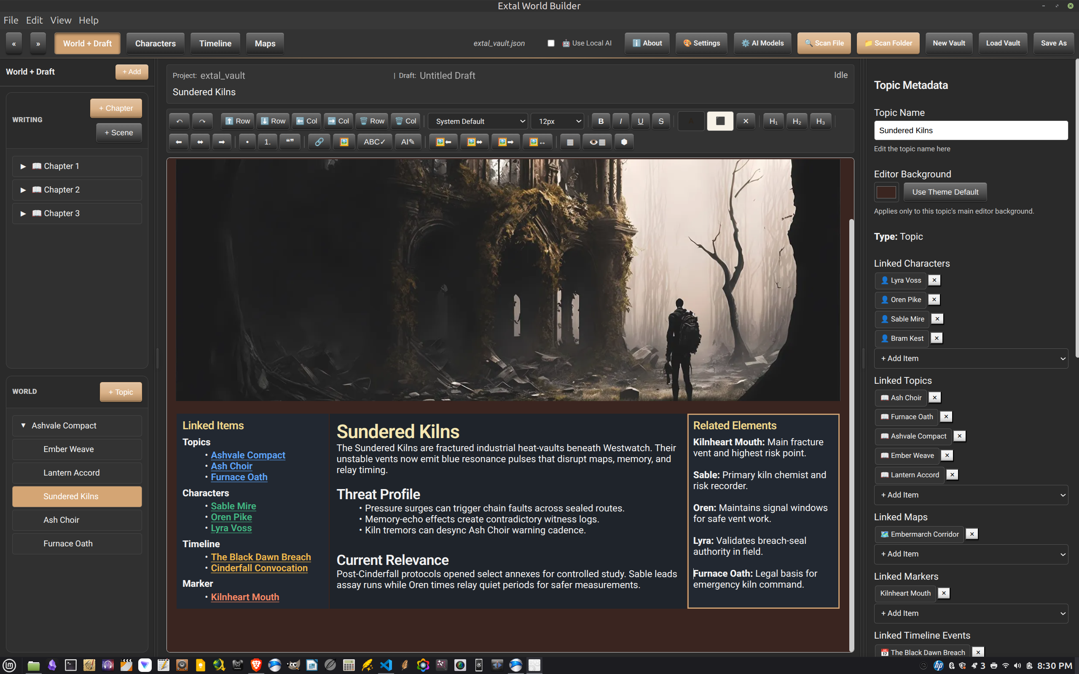Open the Add Item dropdown under Linked Maps
The width and height of the screenshot is (1079, 674).
(971, 554)
